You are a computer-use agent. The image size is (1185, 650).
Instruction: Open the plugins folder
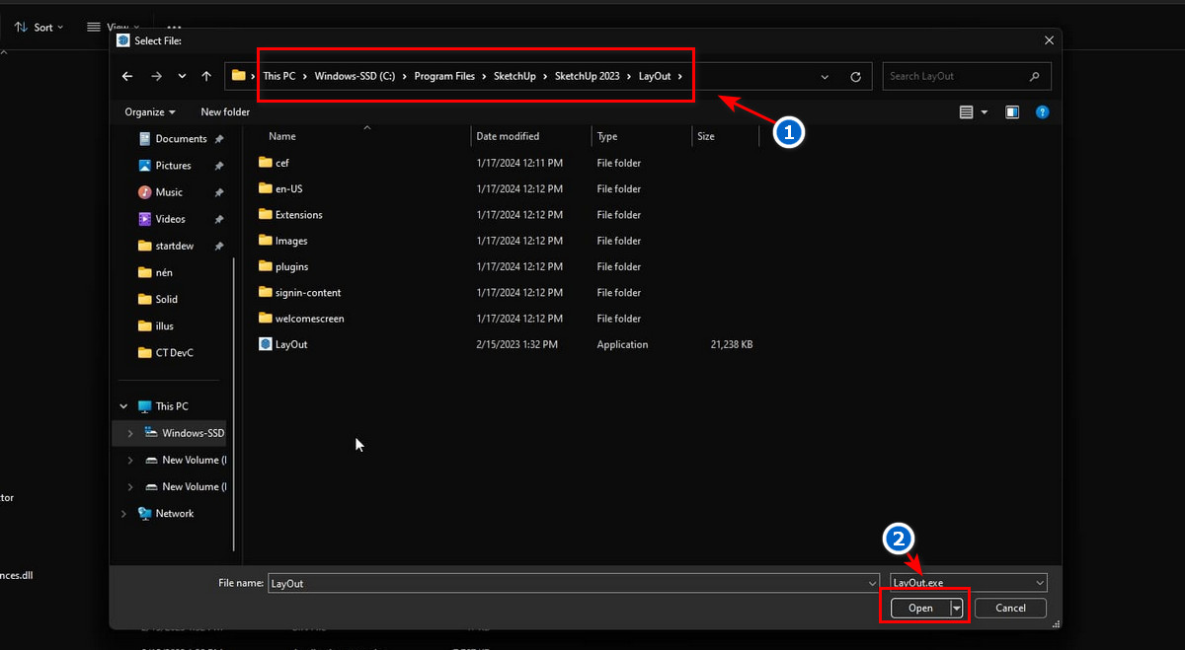point(291,266)
